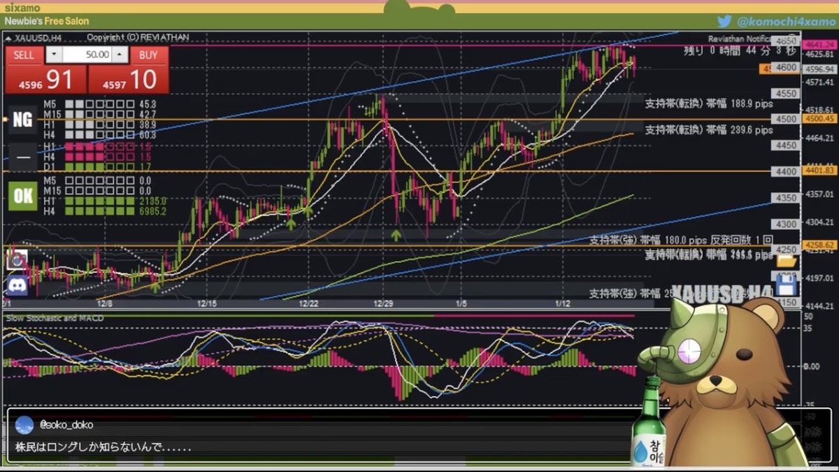Click the H4 row showing 6985.2
Viewport: 839px width, 472px height.
click(x=106, y=211)
